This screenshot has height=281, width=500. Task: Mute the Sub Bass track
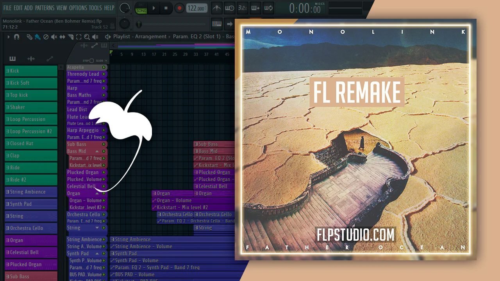coord(104,144)
